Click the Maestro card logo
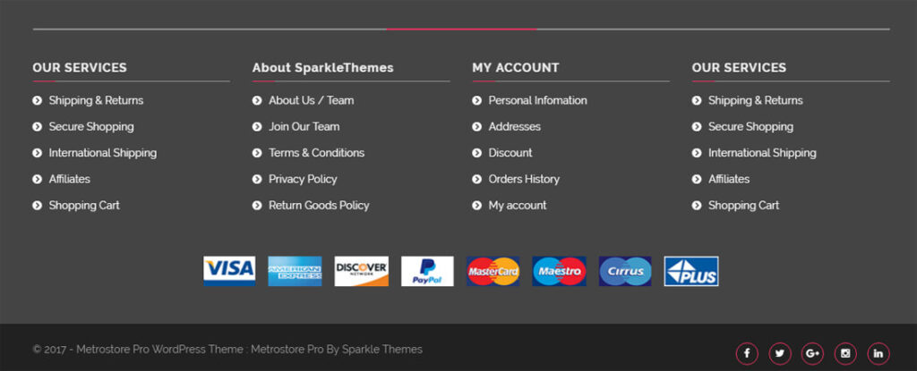Screen dimensions: 917x371 pyautogui.click(x=559, y=271)
